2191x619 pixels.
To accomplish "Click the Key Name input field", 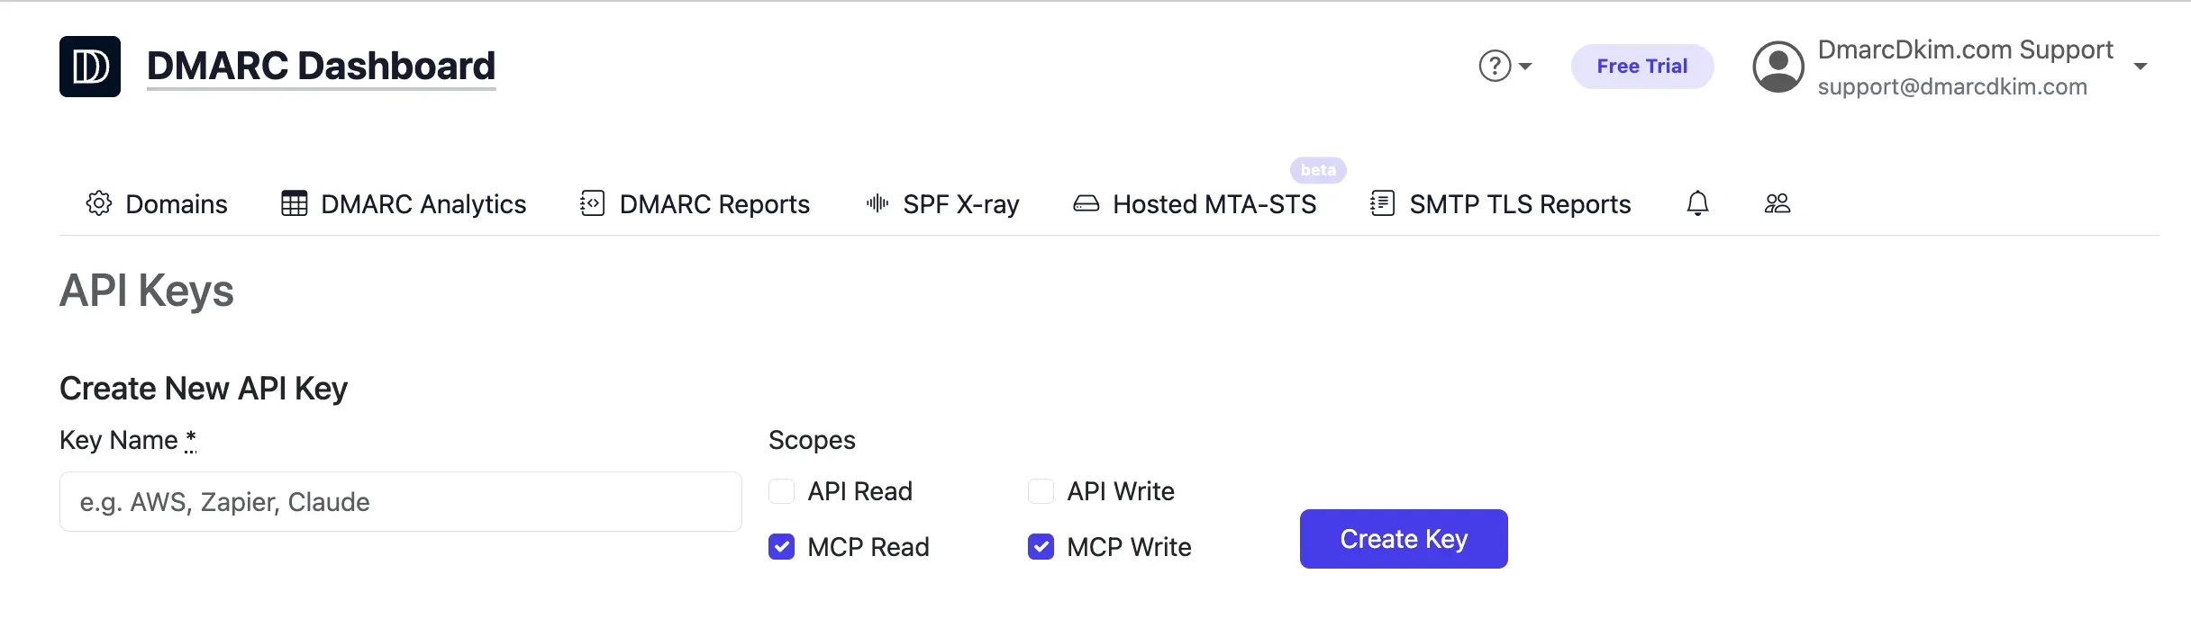I will (400, 501).
